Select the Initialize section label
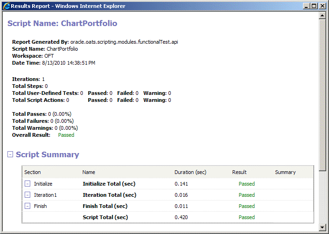Screen dimensions: 329x234 coord(43,184)
